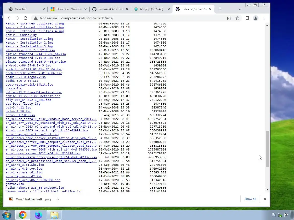Open debian-11.2.0-amd64-netinst.iso link
Image resolution: width=294 pixels, height=220 pixels.
click(x=34, y=92)
